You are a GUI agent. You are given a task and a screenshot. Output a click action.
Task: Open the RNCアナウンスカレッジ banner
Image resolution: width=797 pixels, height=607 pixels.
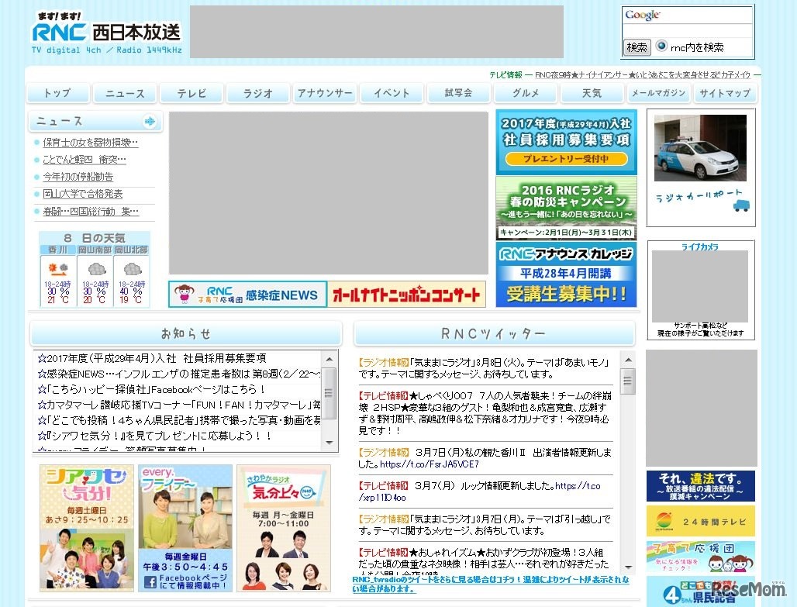pyautogui.click(x=566, y=274)
